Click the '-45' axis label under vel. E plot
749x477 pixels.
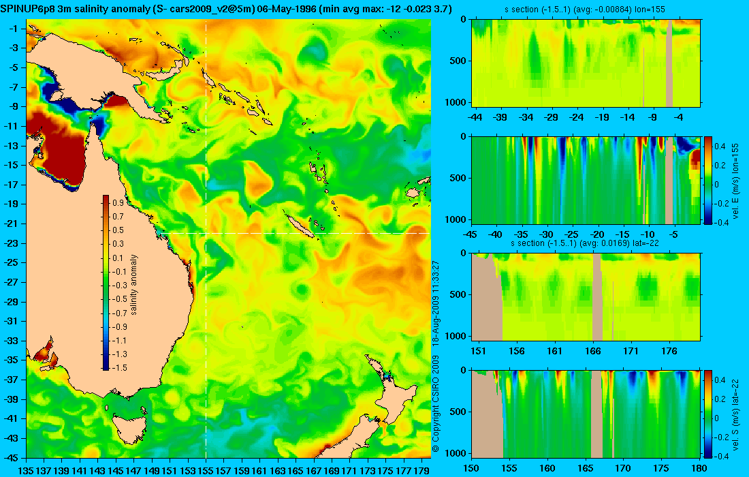click(x=470, y=234)
